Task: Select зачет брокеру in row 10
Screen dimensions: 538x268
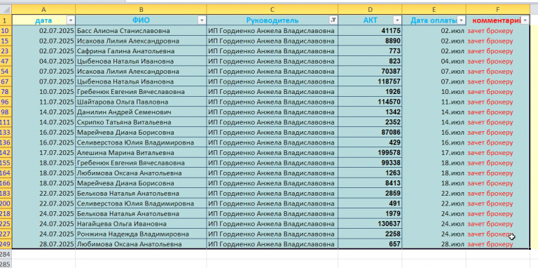Action: pyautogui.click(x=498, y=31)
